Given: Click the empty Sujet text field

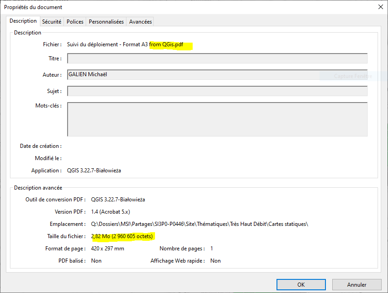Looking at the screenshot, I should [x=217, y=91].
